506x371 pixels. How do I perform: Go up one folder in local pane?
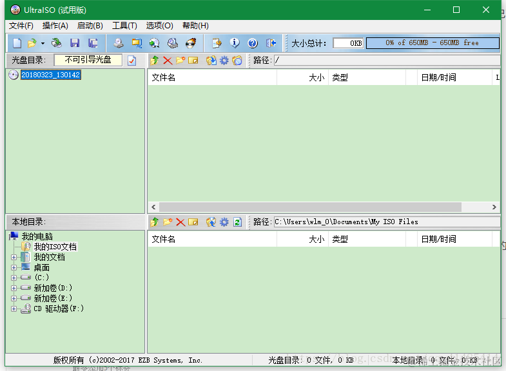155,222
